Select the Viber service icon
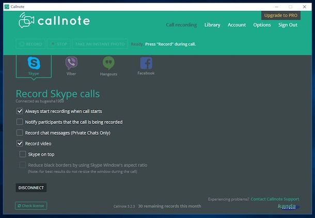This screenshot has height=218, width=315. [x=71, y=63]
